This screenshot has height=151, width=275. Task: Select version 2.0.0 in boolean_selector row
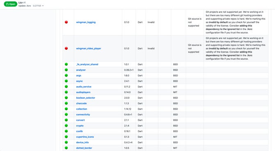pyautogui.click(x=127, y=98)
